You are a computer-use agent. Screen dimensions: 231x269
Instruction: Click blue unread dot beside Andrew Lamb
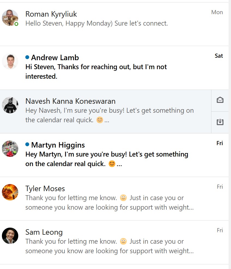point(27,57)
